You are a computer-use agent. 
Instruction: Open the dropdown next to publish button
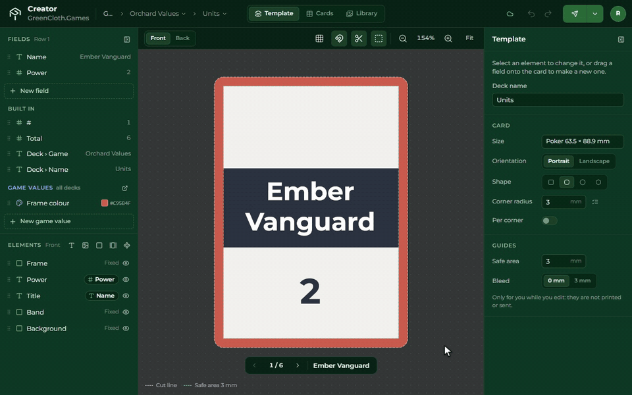tap(595, 14)
